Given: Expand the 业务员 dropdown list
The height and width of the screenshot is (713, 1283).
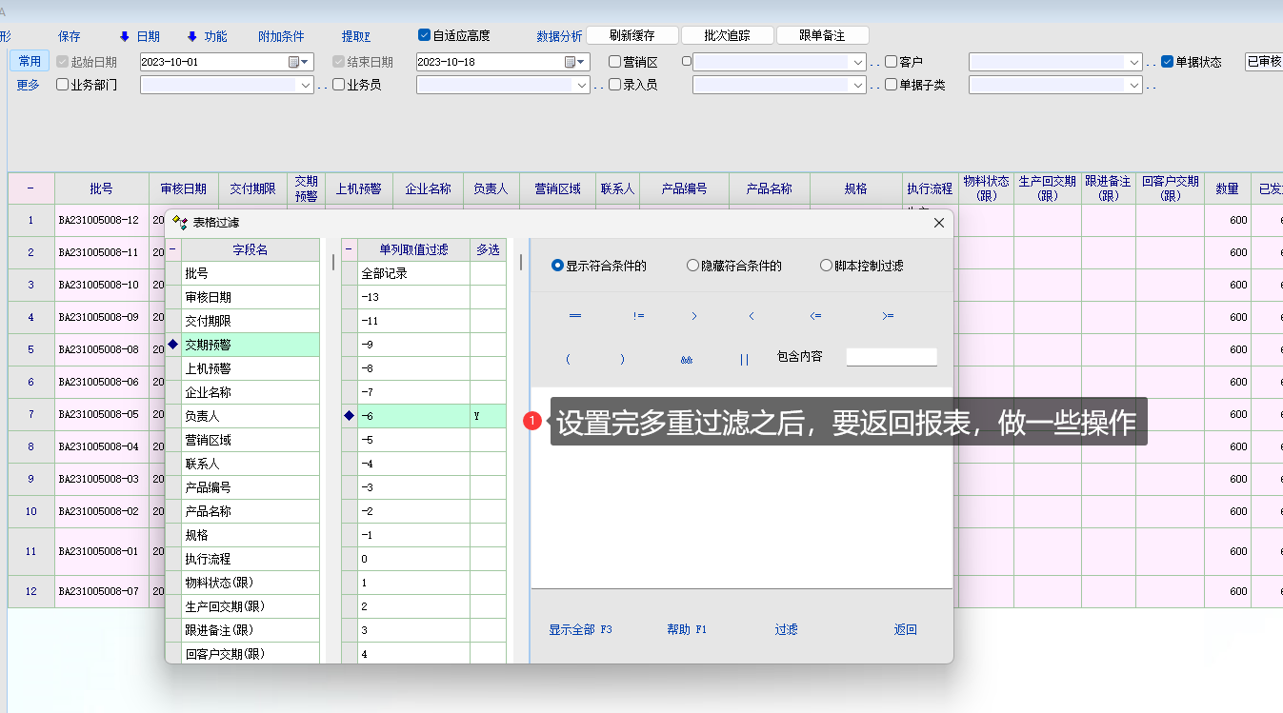Looking at the screenshot, I should coord(582,85).
